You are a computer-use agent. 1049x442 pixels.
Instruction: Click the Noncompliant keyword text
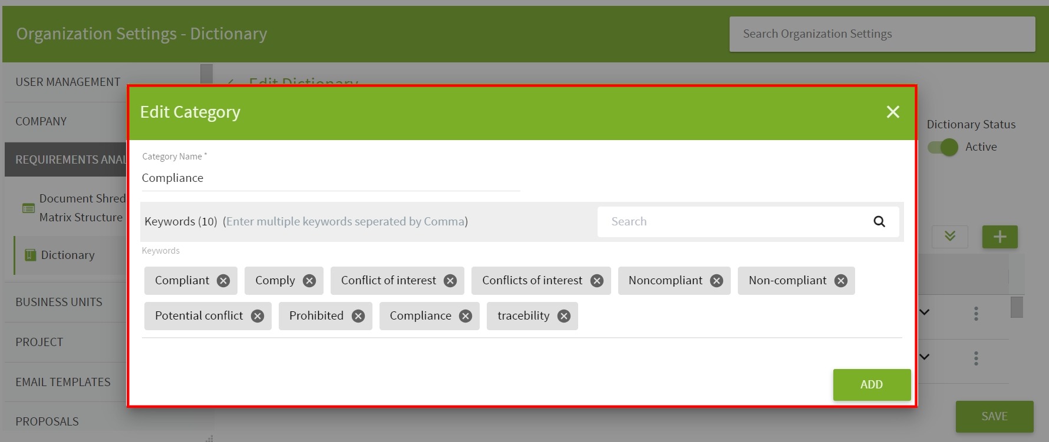[665, 280]
